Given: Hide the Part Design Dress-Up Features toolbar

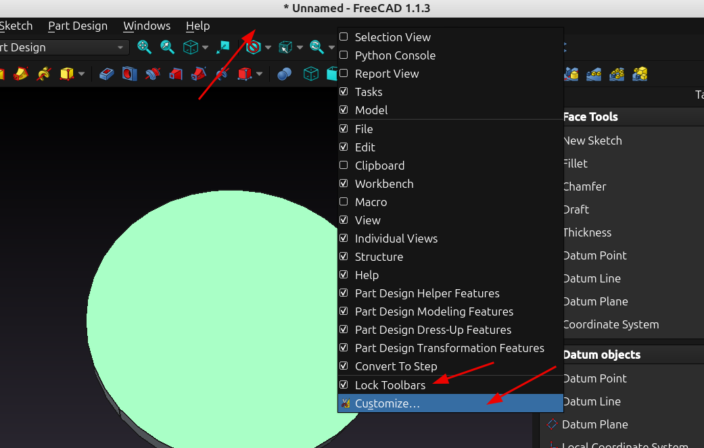Looking at the screenshot, I should pyautogui.click(x=344, y=330).
